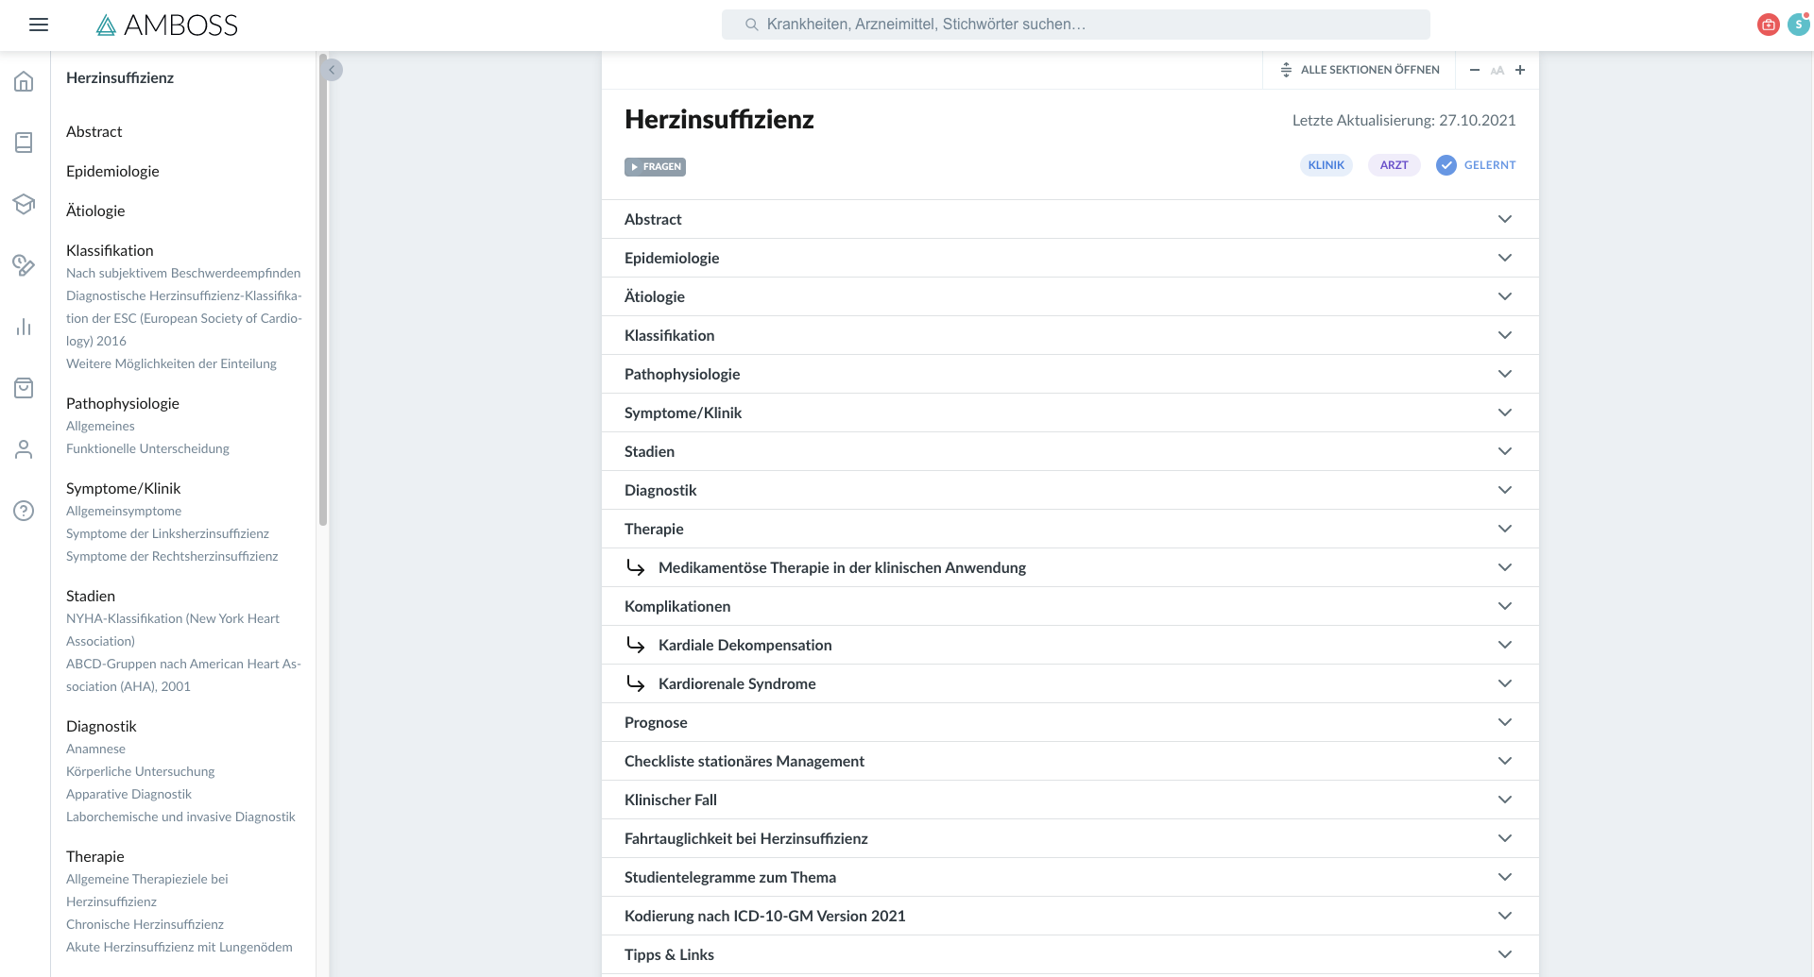
Task: Open the bar chart statistics icon
Action: click(x=24, y=327)
